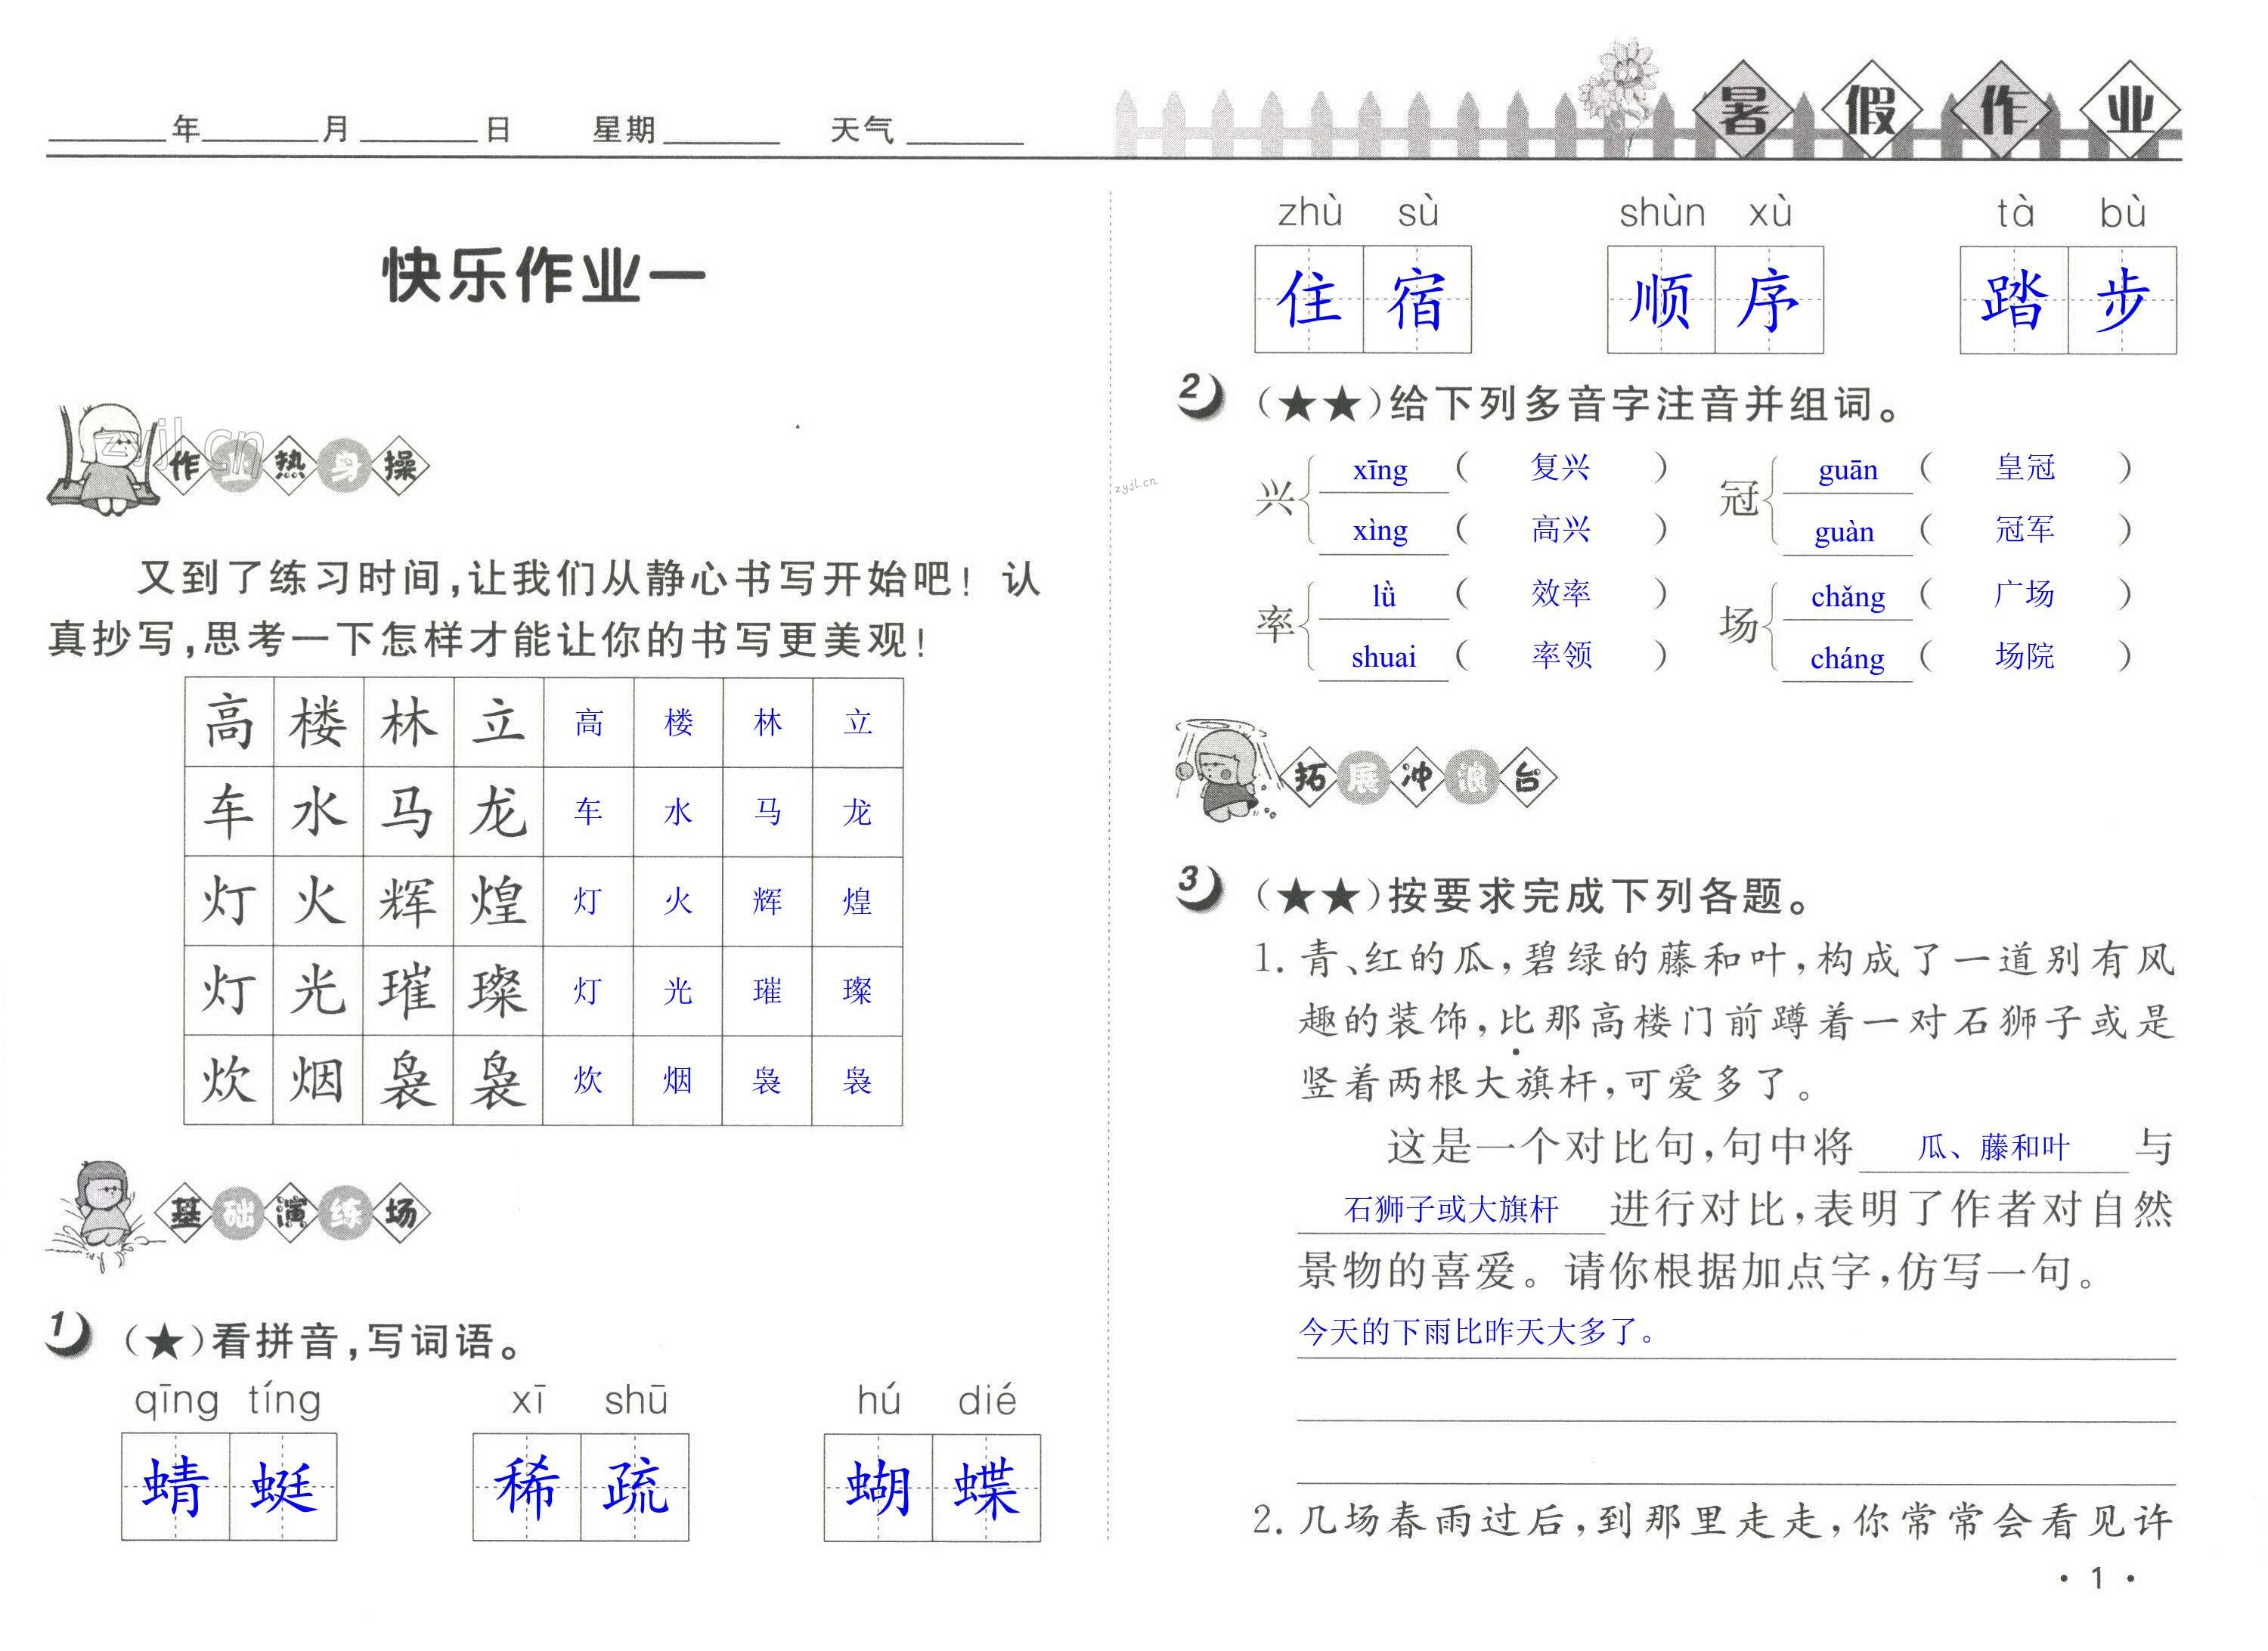This screenshot has width=2268, height=1651.
Task: Click the word 广场 in parentheses
Action: [x=2025, y=593]
